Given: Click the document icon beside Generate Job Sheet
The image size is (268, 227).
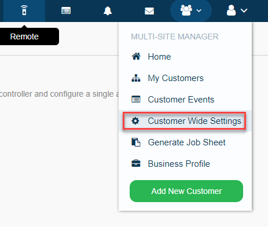Looking at the screenshot, I should pyautogui.click(x=136, y=142).
